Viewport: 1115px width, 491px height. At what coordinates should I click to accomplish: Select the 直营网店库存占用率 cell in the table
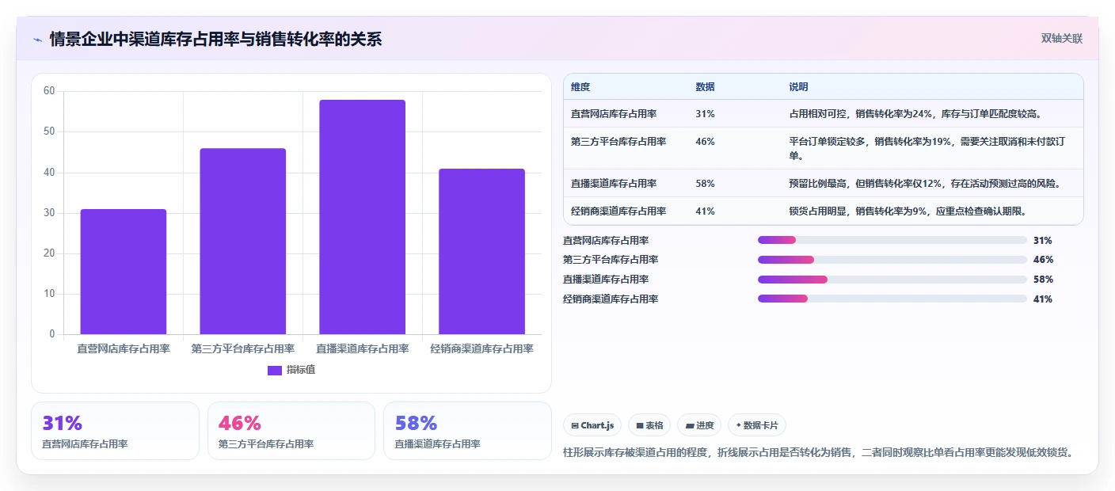[614, 114]
